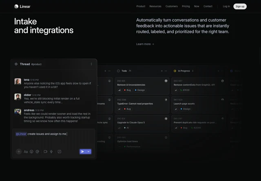Click the ENG-926 issue ID
The width and height of the screenshot is (261, 181).
click(x=121, y=81)
